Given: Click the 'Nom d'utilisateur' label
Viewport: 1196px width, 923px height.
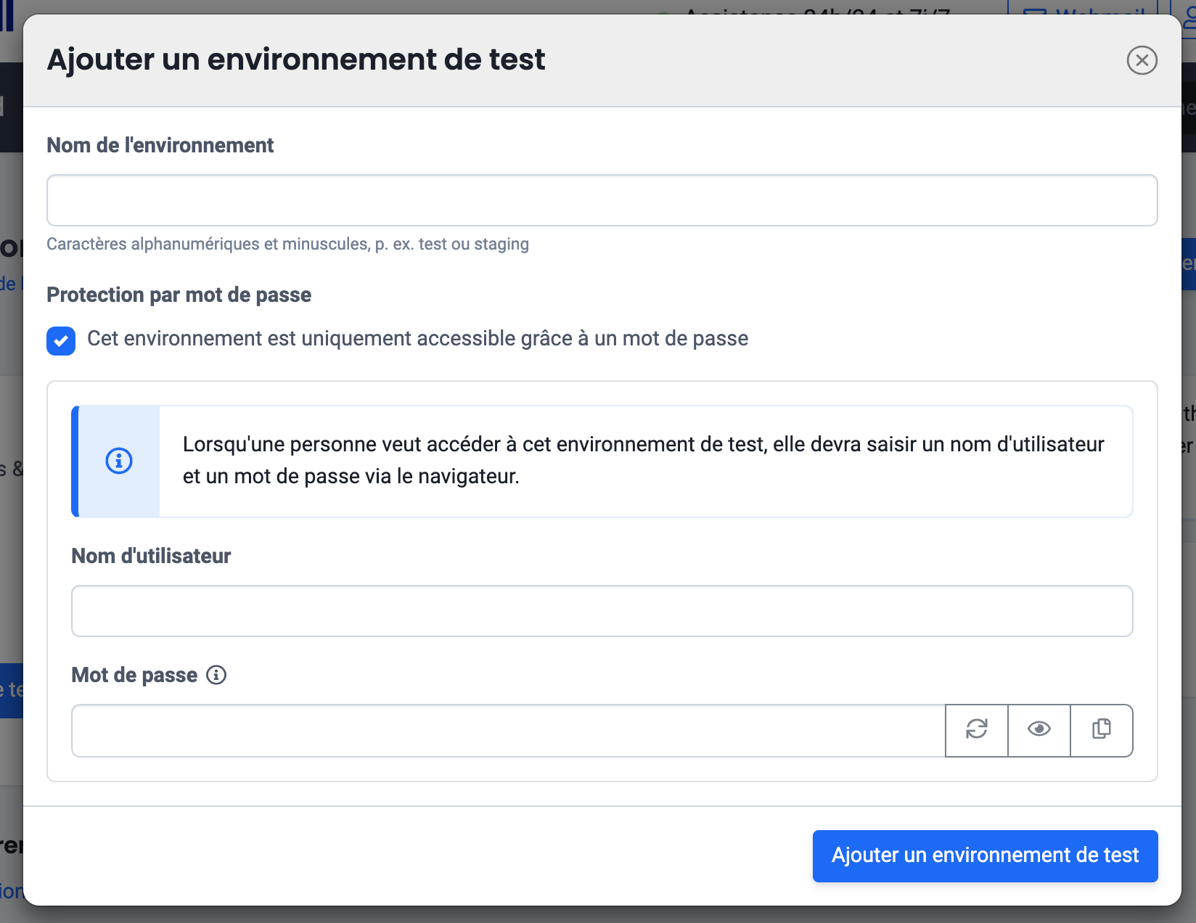Looking at the screenshot, I should point(151,556).
